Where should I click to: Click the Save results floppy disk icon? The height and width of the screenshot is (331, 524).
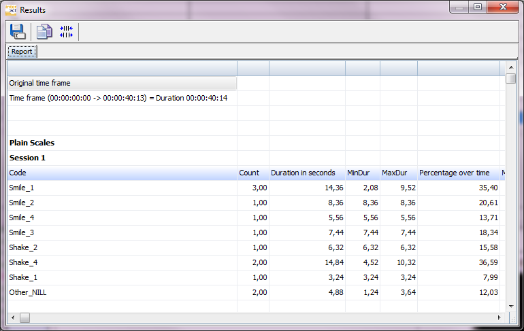coord(18,31)
